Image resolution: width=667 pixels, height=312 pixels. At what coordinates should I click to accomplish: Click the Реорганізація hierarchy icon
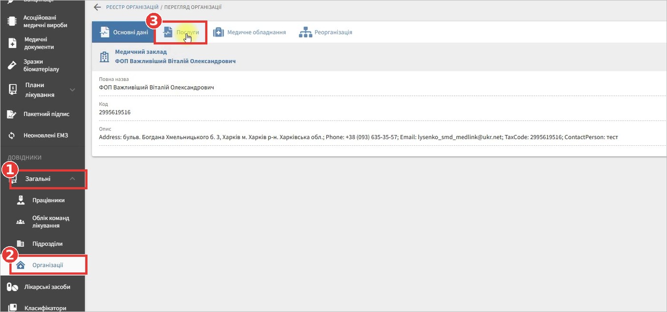[305, 32]
